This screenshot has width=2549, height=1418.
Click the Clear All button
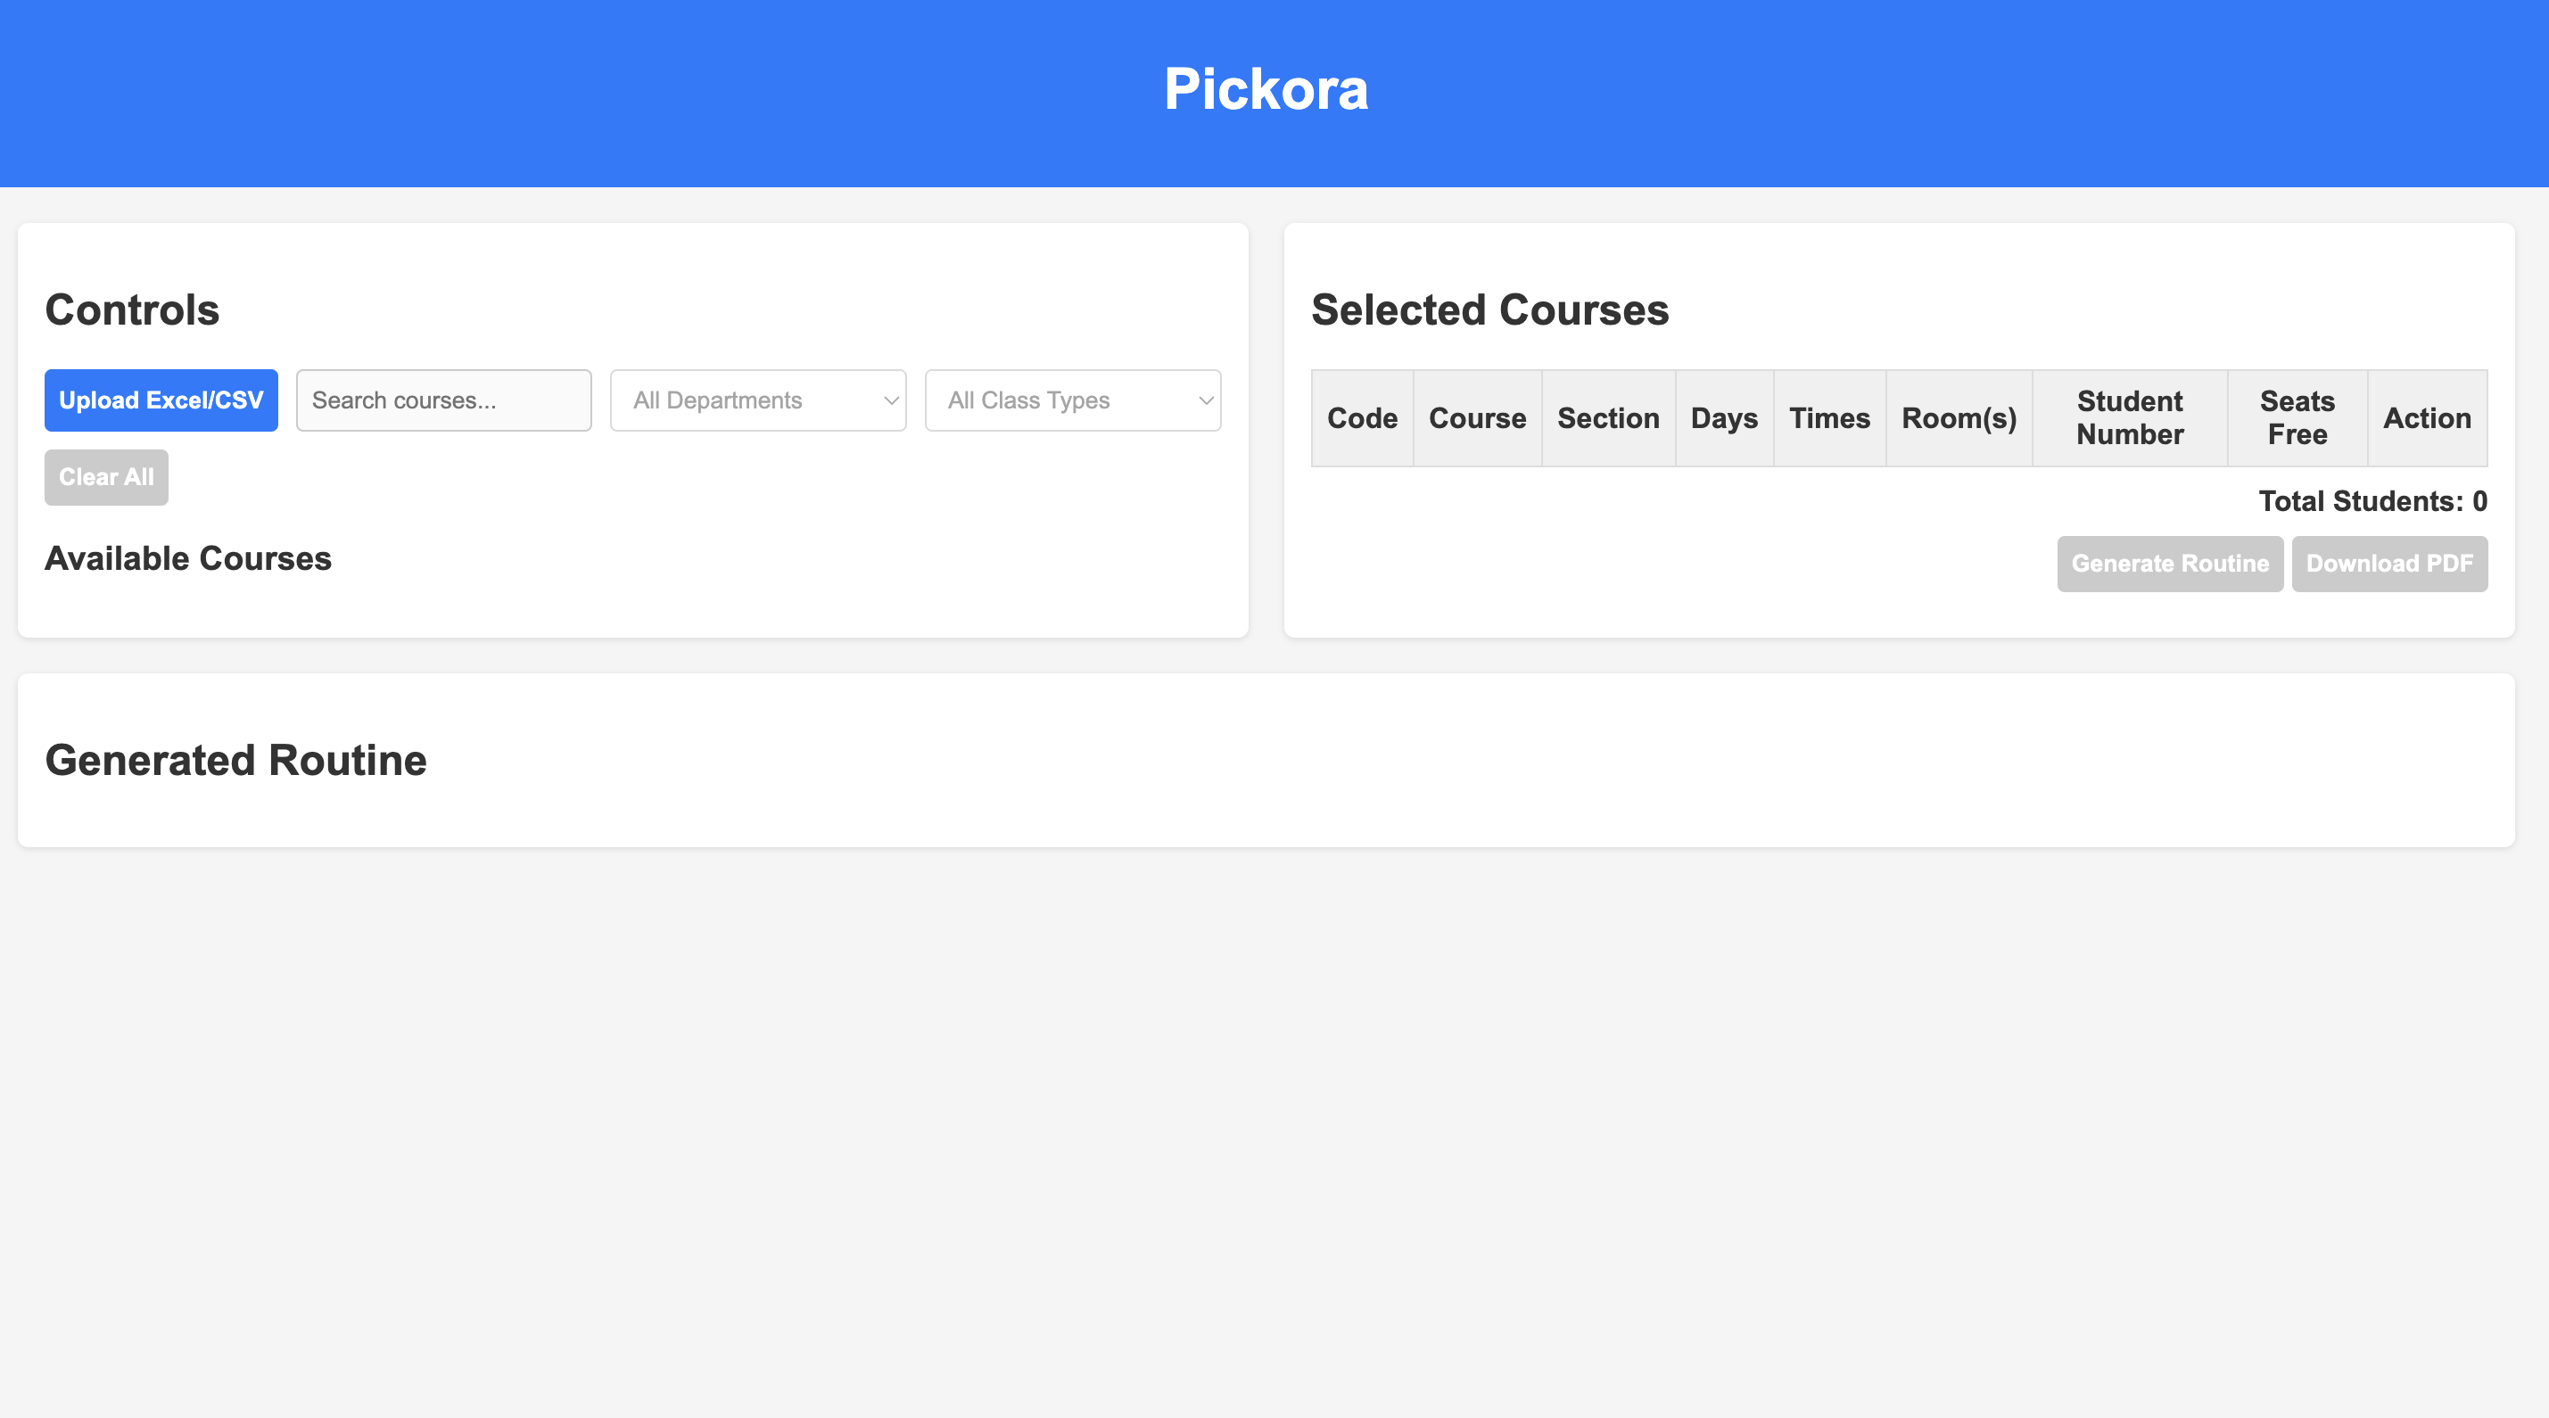click(106, 477)
